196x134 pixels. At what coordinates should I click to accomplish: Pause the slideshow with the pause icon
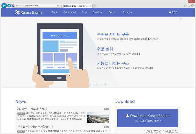(x=106, y=85)
